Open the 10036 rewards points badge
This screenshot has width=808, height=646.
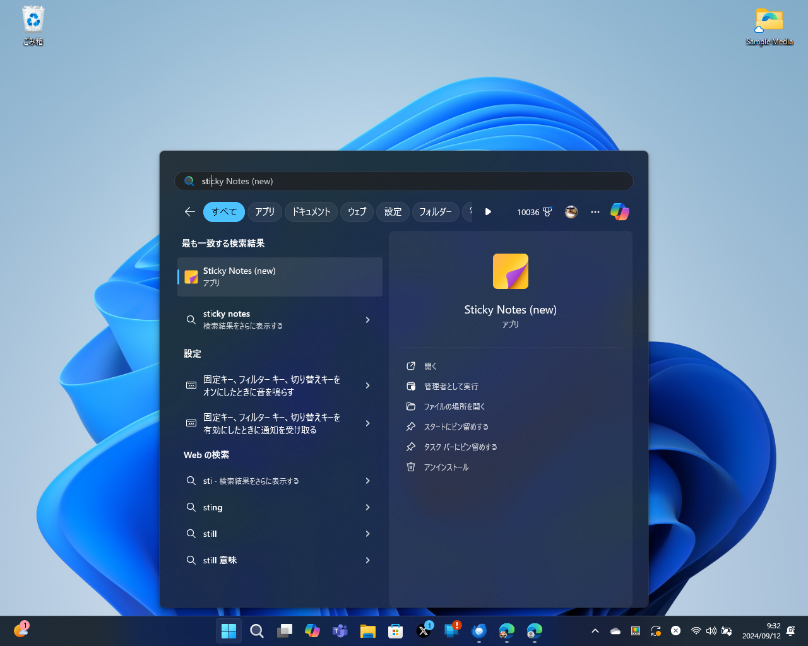point(534,212)
